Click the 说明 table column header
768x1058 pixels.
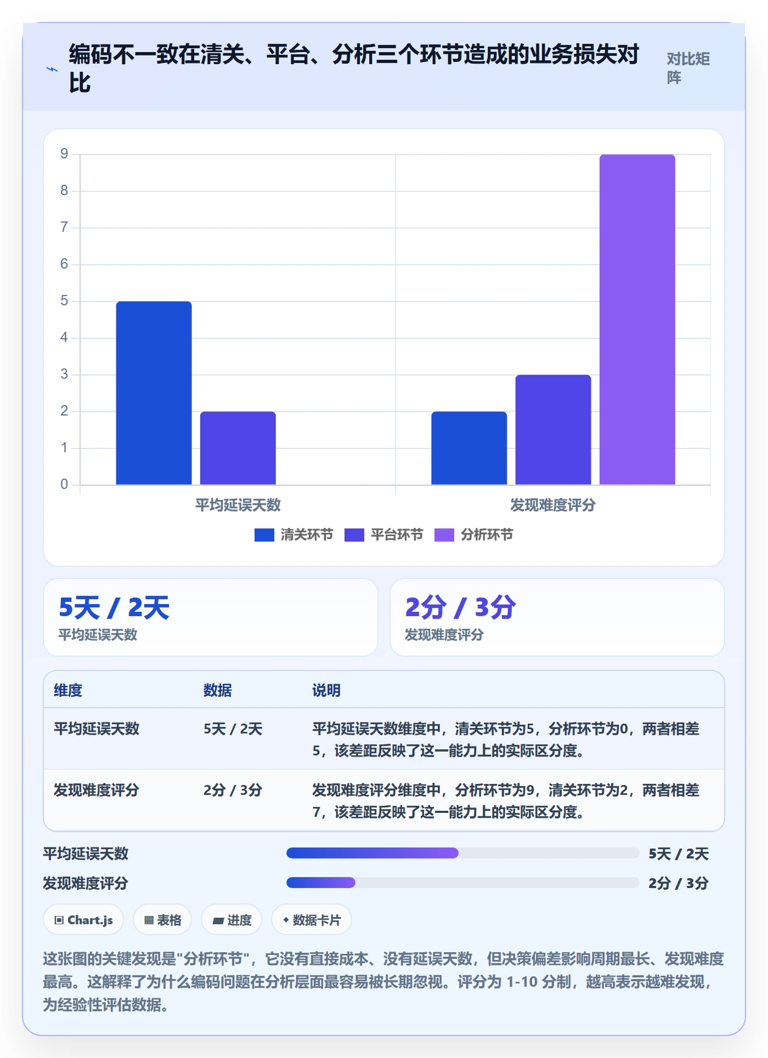[x=327, y=690]
